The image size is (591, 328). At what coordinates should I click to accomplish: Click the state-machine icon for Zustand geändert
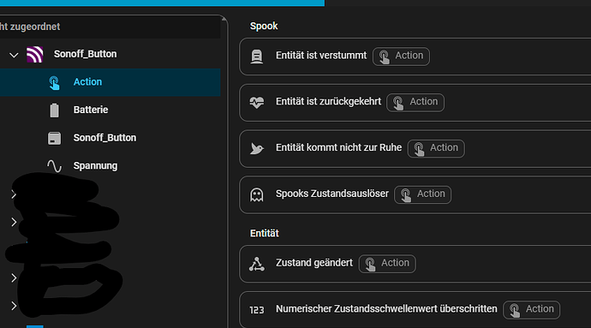click(x=257, y=264)
